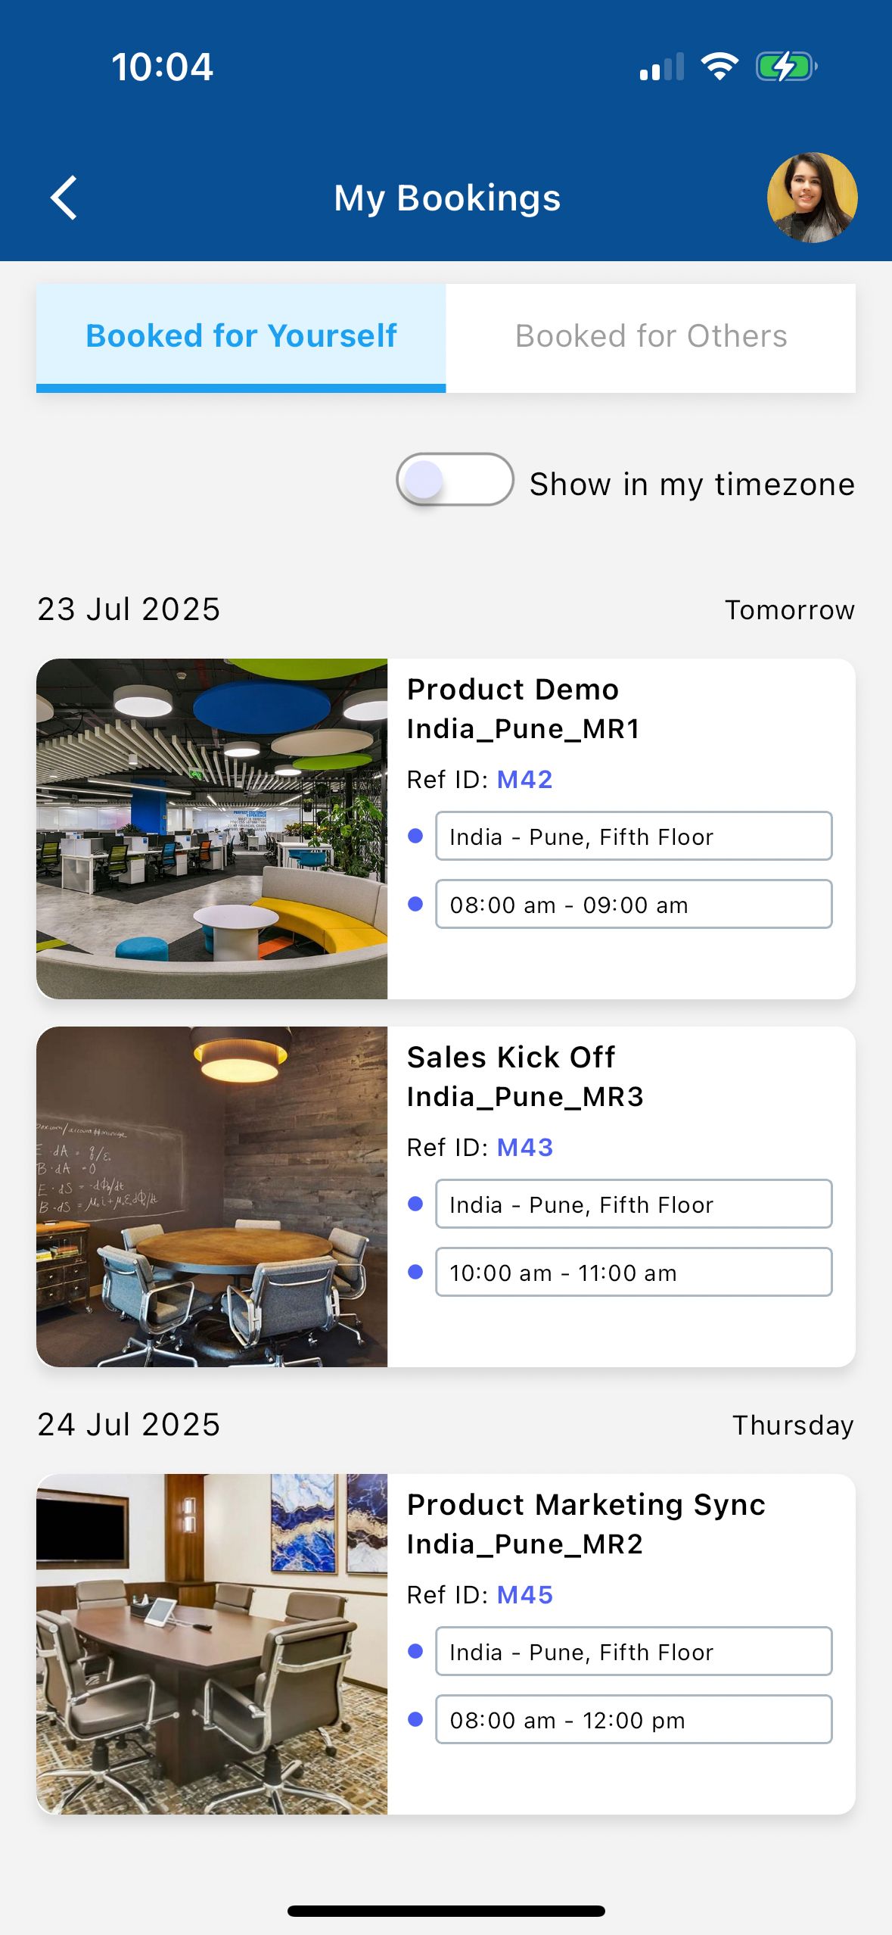Tap the Product Demo room photo

pos(212,828)
